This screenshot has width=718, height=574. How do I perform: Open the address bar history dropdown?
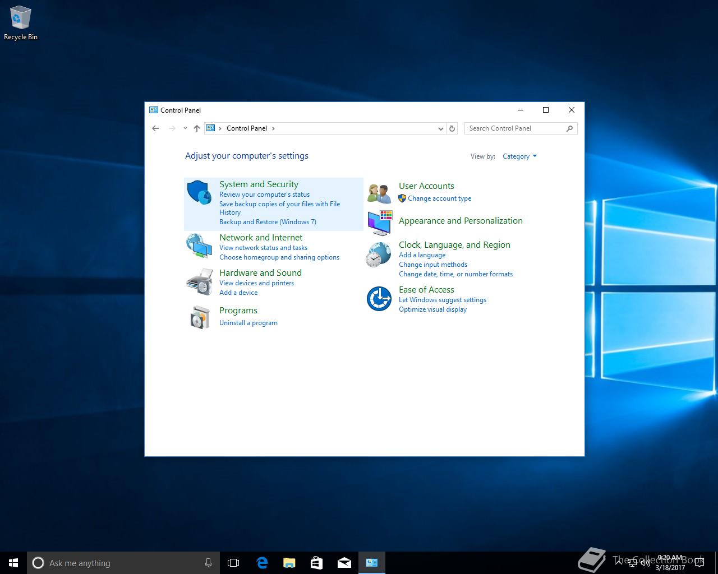tap(440, 128)
